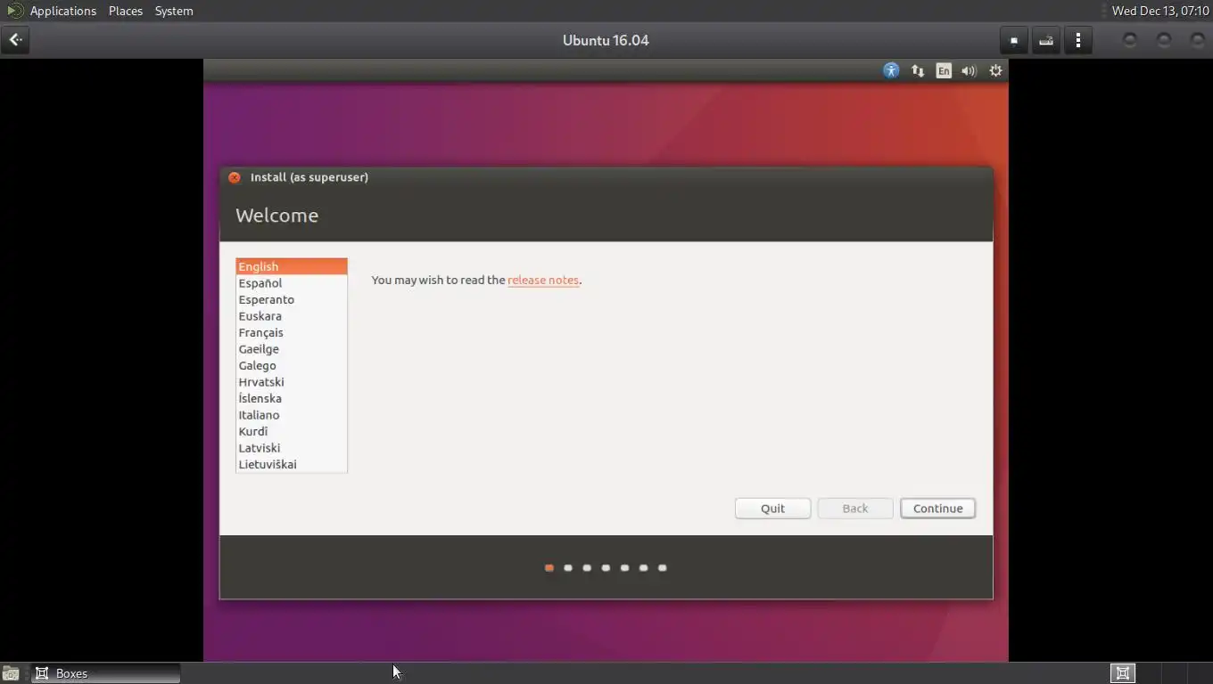Open the accessibility indicator in Ubuntu panel
This screenshot has width=1213, height=684.
tap(891, 70)
